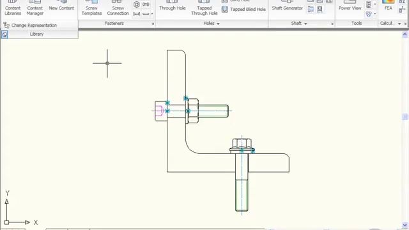Click the Tapped Blind Hole icon
409x230 pixels.
coord(224,10)
